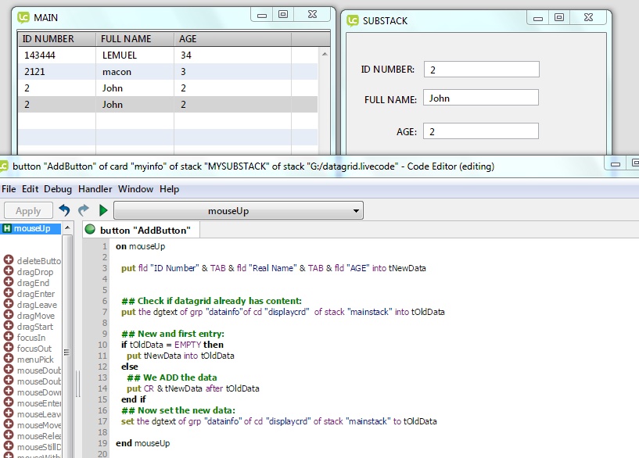Click the redo arrow in the code editor toolbar
The height and width of the screenshot is (458, 639).
pos(83,210)
